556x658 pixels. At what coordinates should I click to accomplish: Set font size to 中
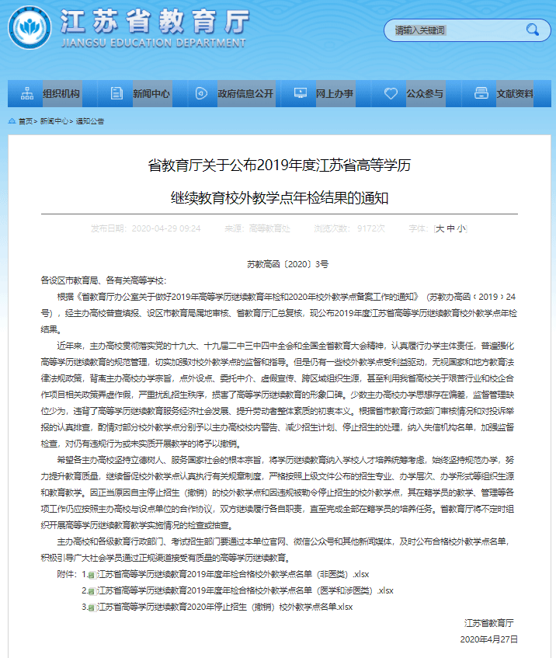(450, 228)
